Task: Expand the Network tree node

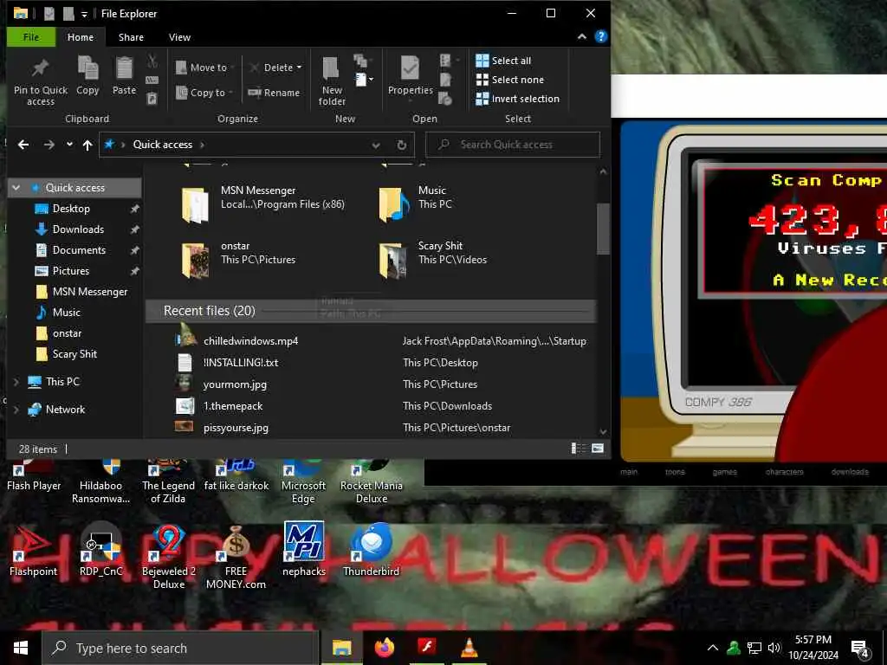Action: coord(16,410)
